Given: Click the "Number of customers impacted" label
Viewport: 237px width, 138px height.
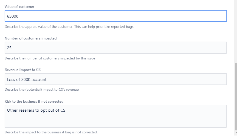Looking at the screenshot, I should click(31, 38).
